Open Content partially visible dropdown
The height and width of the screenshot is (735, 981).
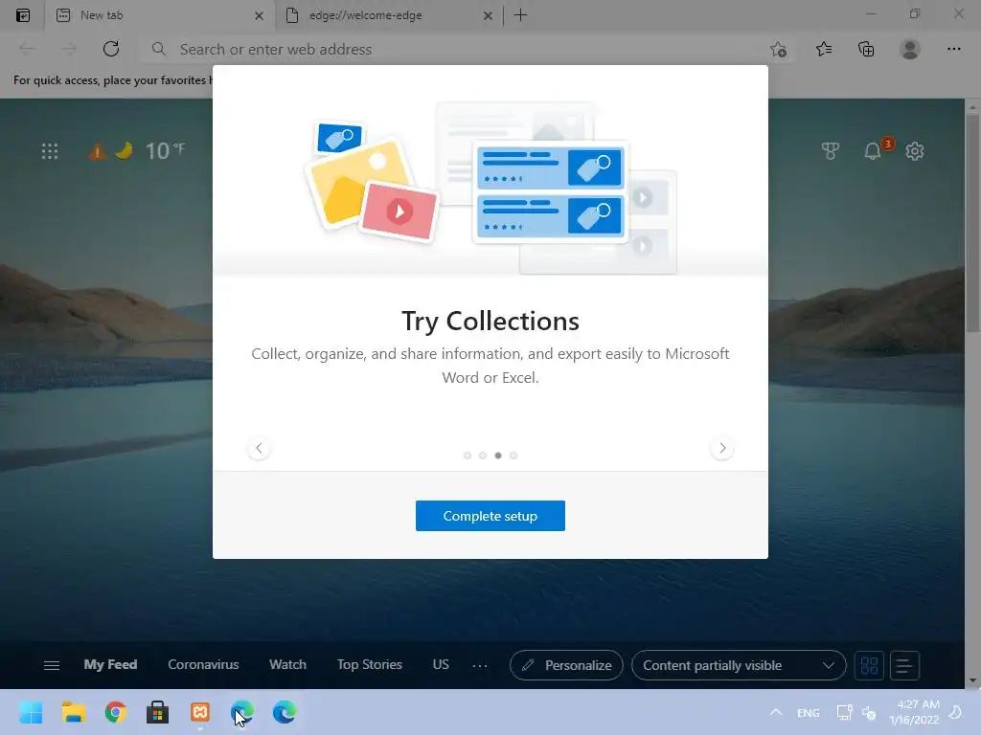[739, 665]
